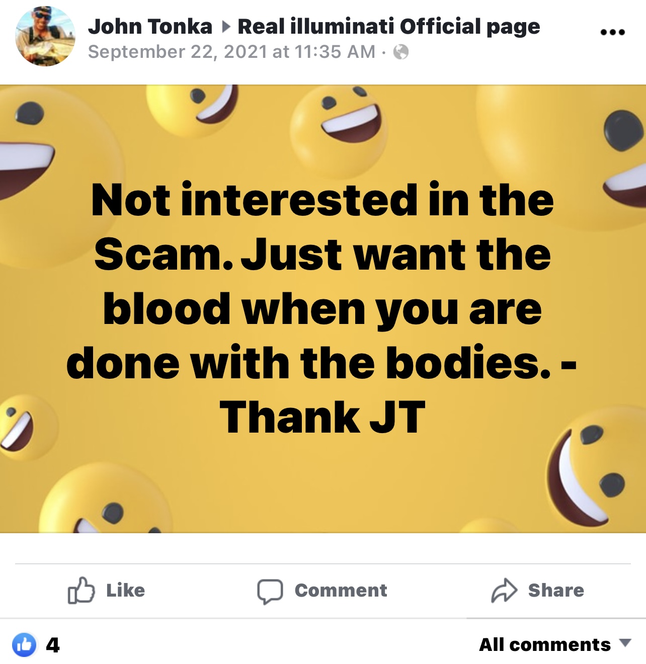Open the Real illuminati Official page link
The width and height of the screenshot is (646, 664).
pos(388,27)
